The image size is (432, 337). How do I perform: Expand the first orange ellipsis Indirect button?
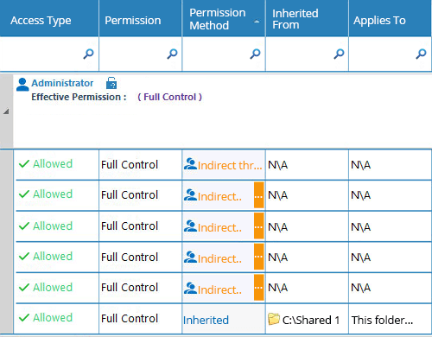[x=259, y=195]
